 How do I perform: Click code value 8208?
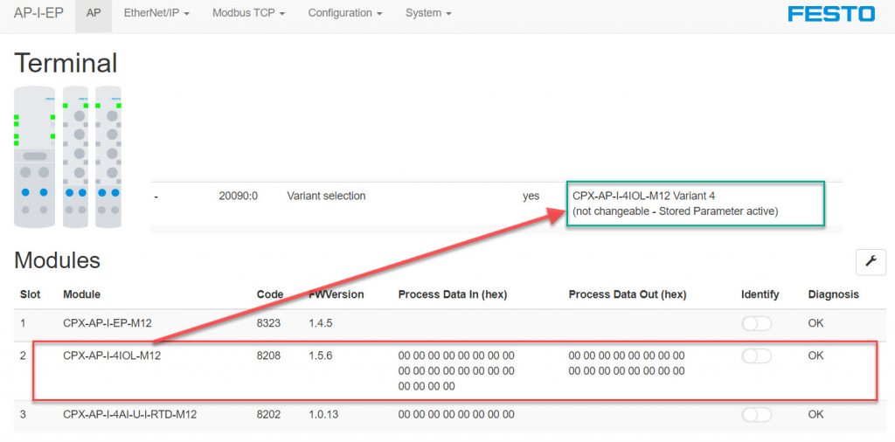click(269, 356)
